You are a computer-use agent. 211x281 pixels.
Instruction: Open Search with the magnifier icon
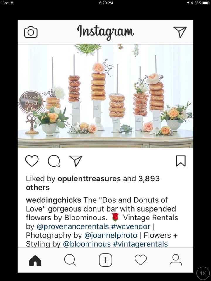[70, 260]
